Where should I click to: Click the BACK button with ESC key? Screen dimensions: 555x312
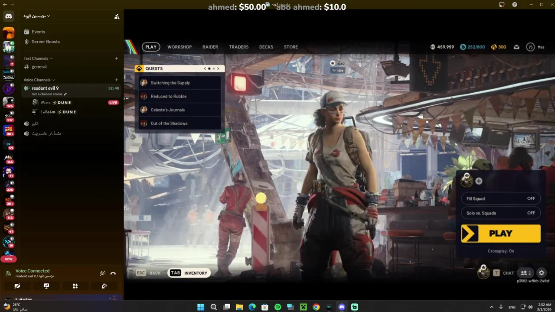(148, 273)
